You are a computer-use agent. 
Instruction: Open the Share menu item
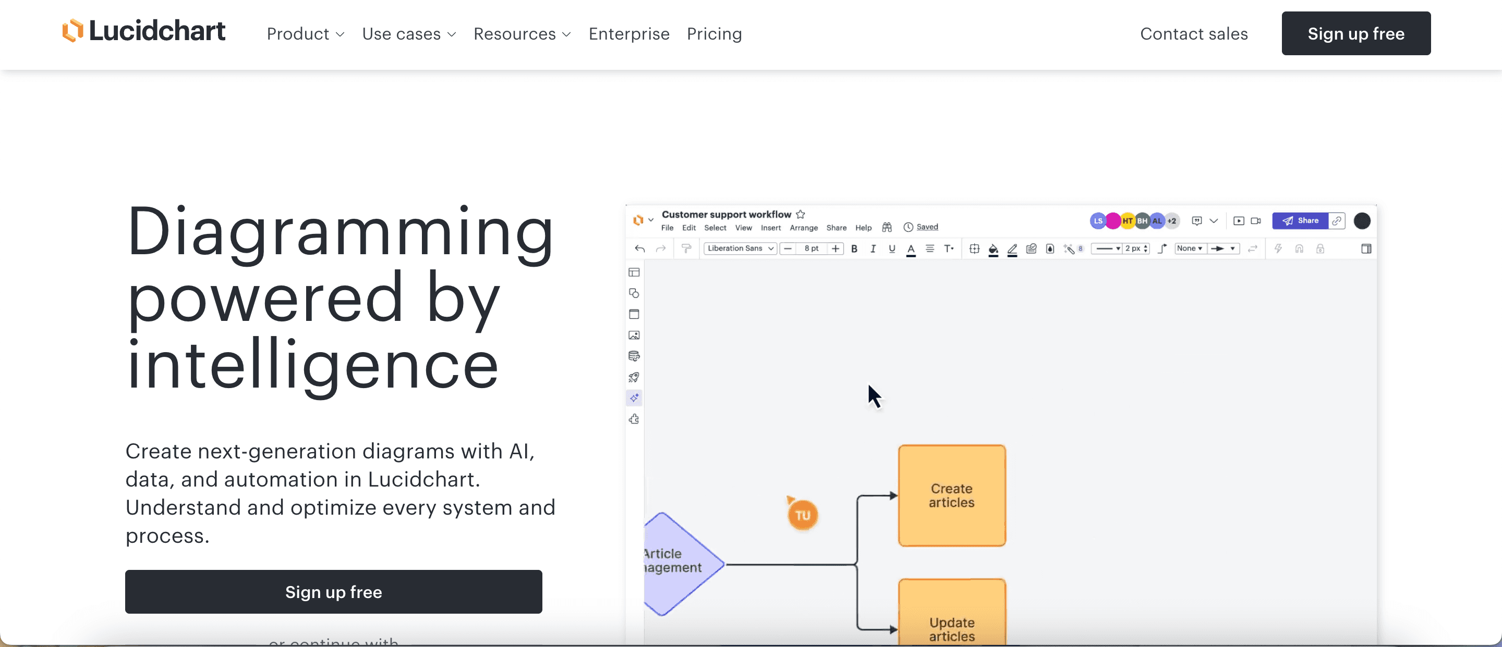pyautogui.click(x=836, y=228)
